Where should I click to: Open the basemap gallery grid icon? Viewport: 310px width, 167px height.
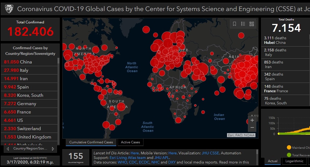click(x=252, y=24)
